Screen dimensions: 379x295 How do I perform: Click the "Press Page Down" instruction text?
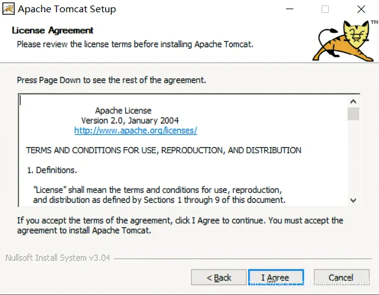click(111, 80)
